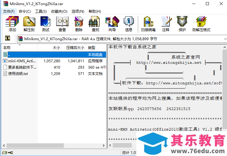Open the Favorites (收藏夹) menu
Screen dimensions: 227x156
pyautogui.click(x=59, y=11)
